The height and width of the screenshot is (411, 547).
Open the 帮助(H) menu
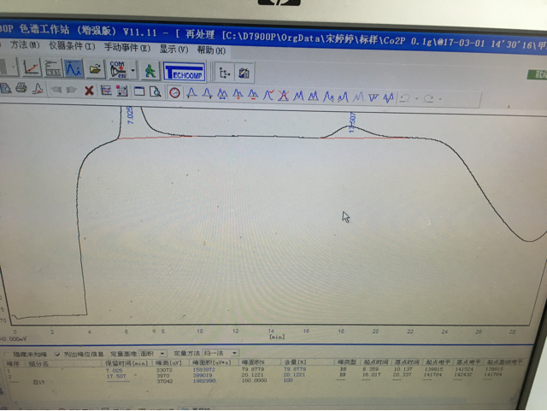211,50
